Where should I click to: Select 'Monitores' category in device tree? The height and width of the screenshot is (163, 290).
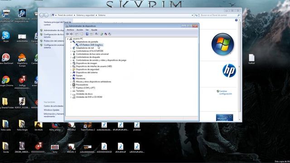(x=81, y=78)
